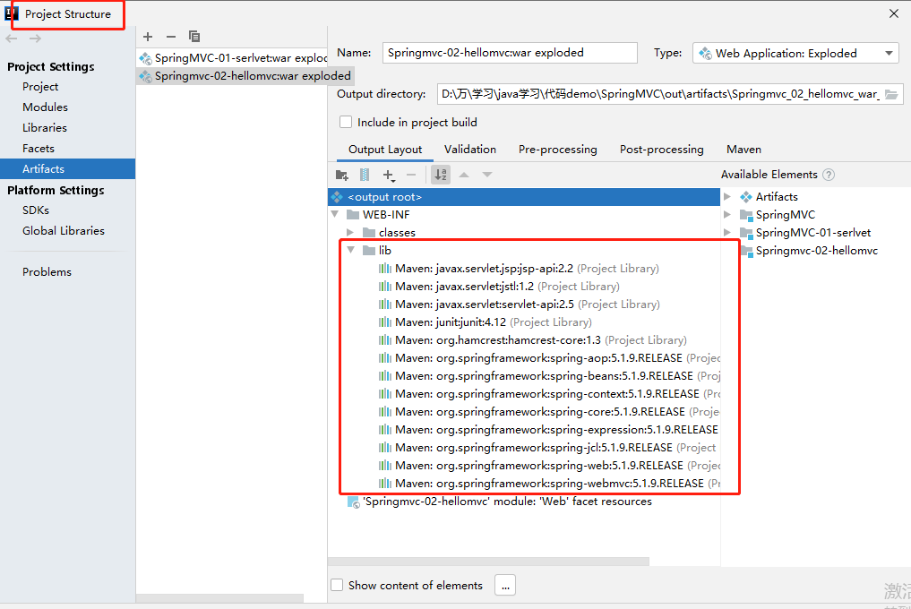Select SpringMVC-01-serlvet:war exploded artifact

tap(232, 58)
